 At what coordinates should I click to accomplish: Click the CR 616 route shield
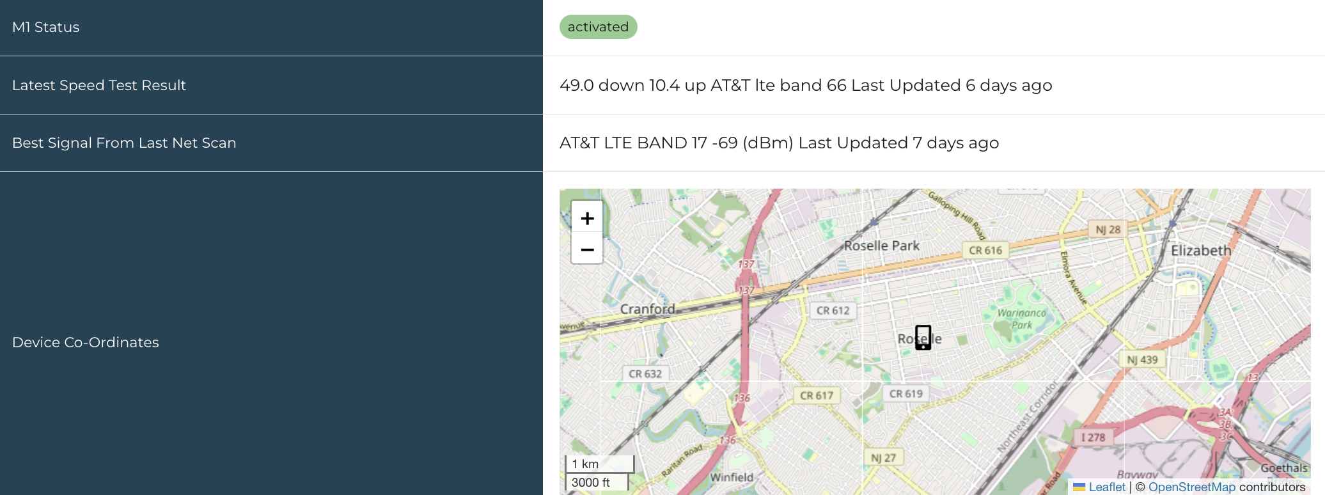[x=985, y=251]
